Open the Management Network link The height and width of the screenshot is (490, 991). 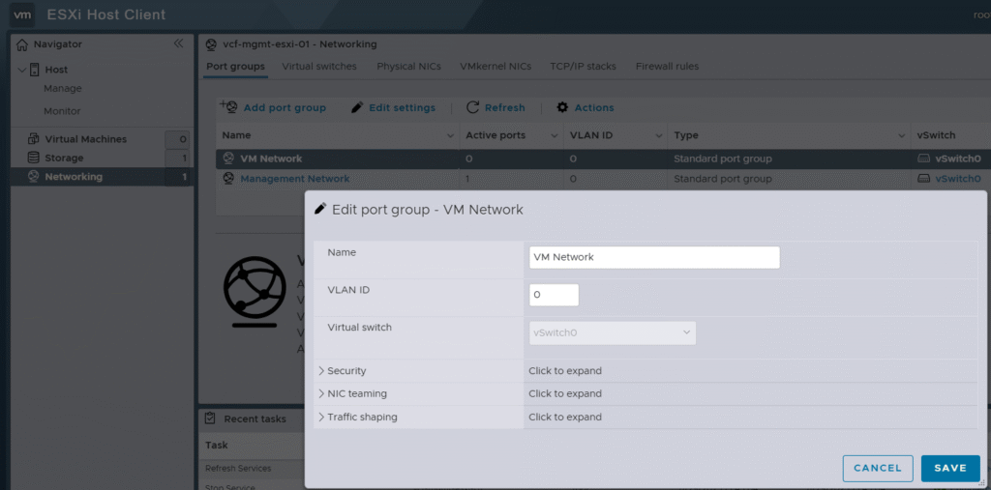295,179
